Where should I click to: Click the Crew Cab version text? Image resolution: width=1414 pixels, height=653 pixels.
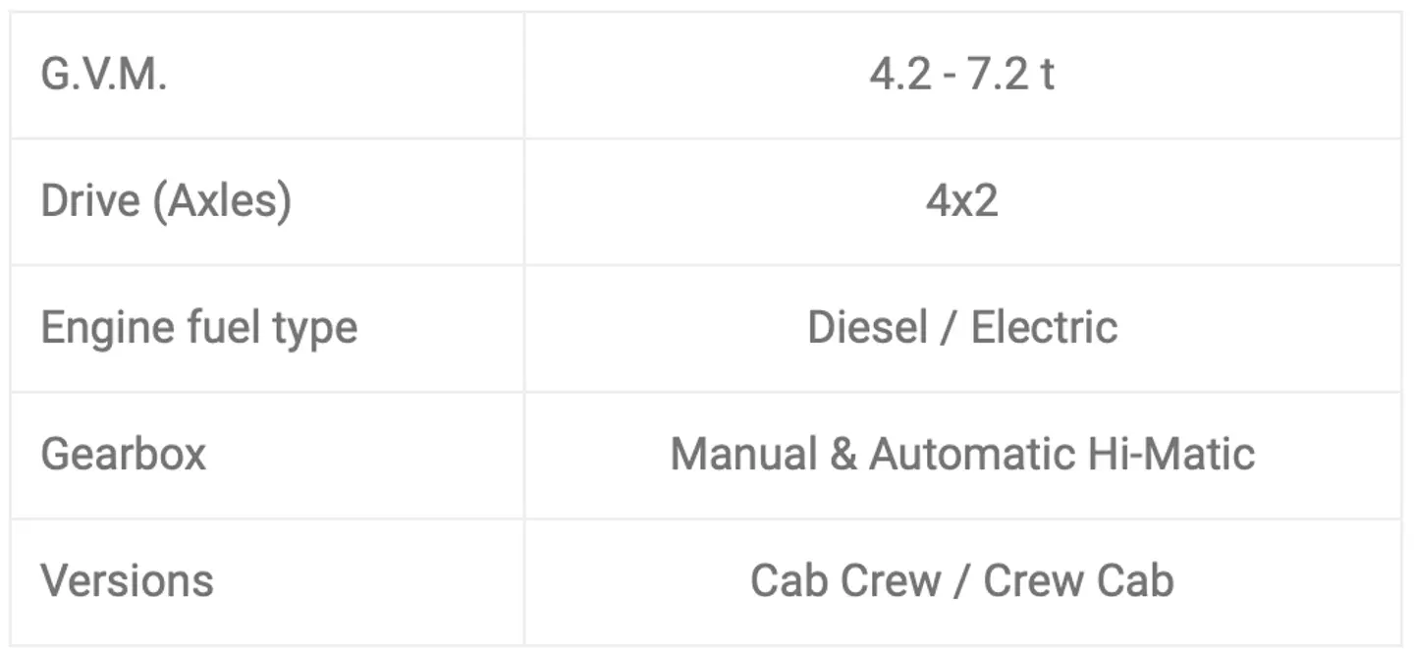pyautogui.click(x=1078, y=580)
